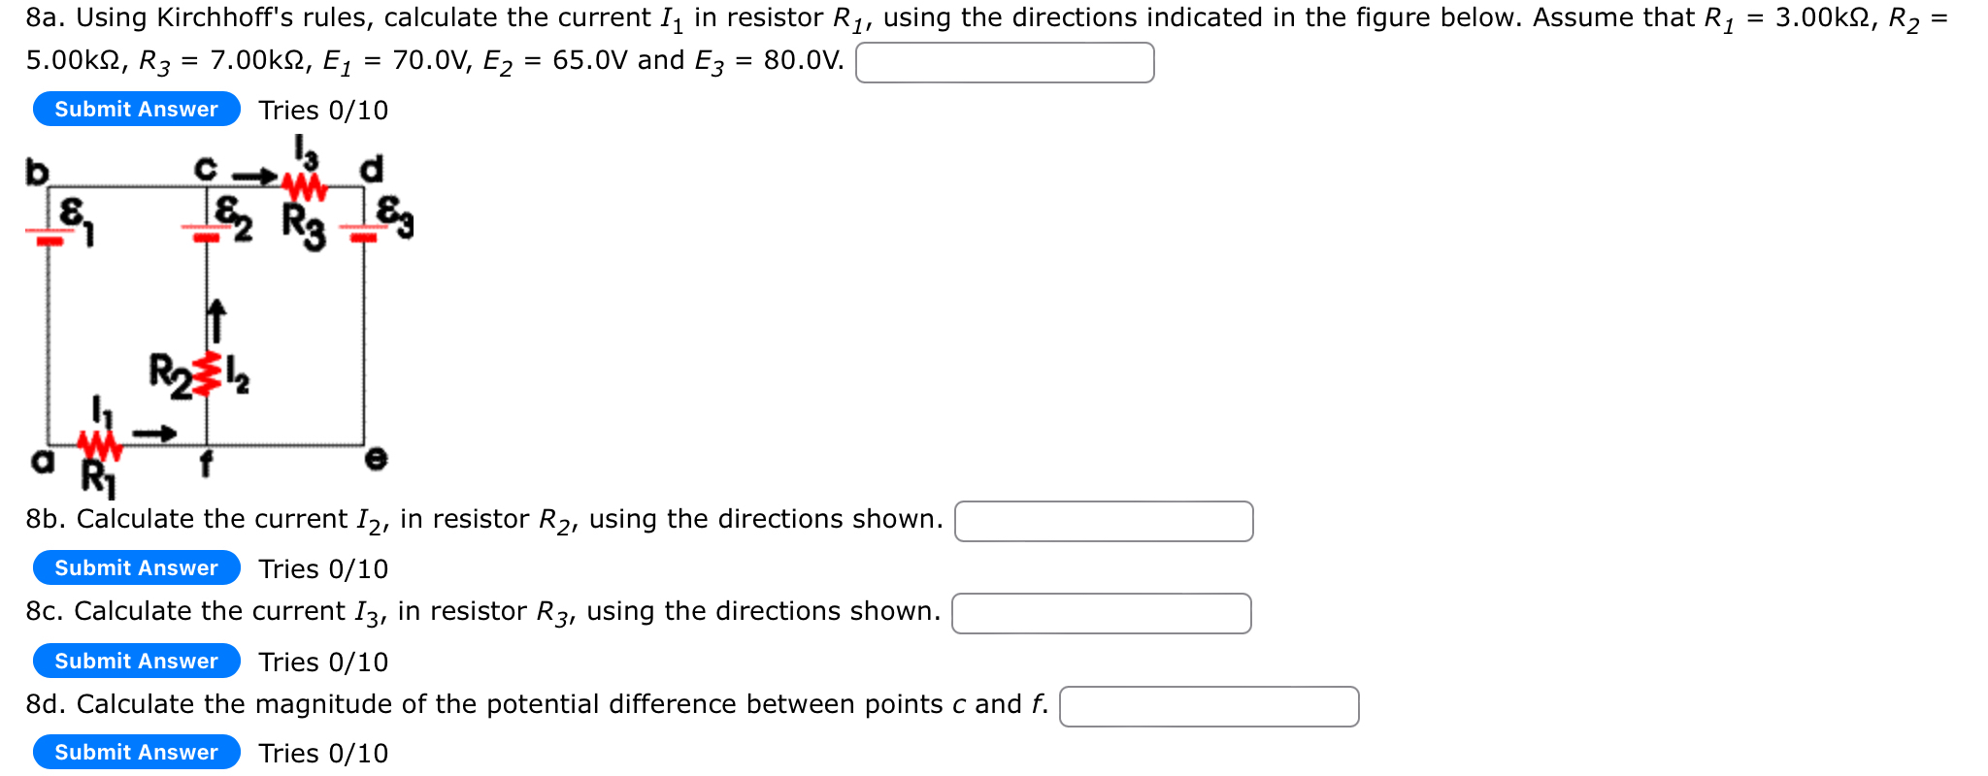Click the I1 current arrow near point a
Viewport: 1988px width, 776px height.
click(x=155, y=434)
